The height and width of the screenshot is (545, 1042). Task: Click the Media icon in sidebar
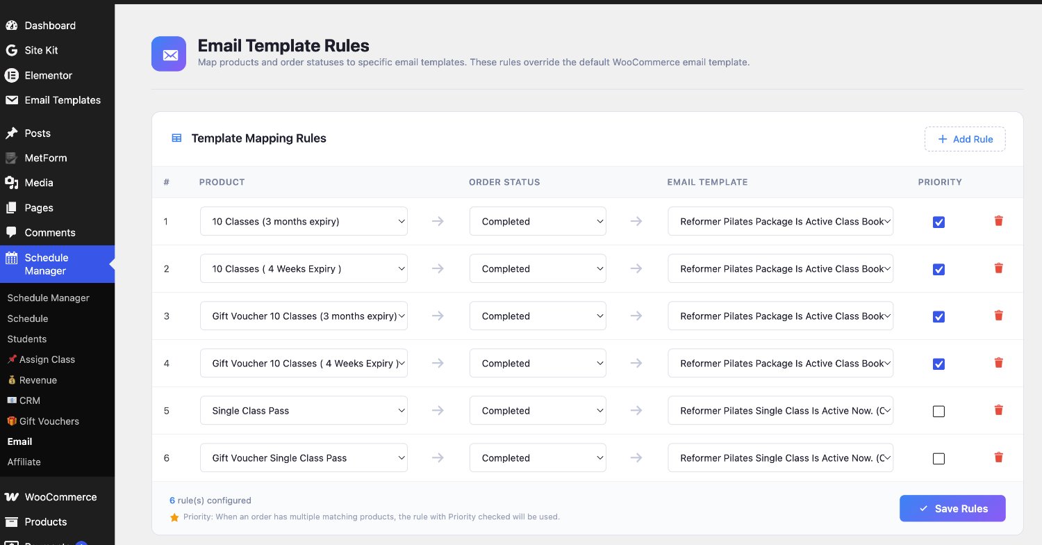[11, 183]
